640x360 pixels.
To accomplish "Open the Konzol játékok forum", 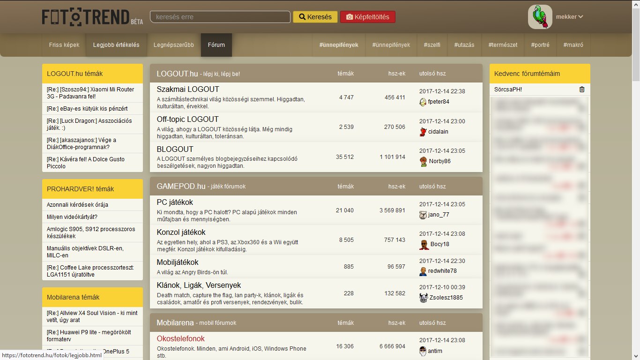I will pyautogui.click(x=181, y=232).
